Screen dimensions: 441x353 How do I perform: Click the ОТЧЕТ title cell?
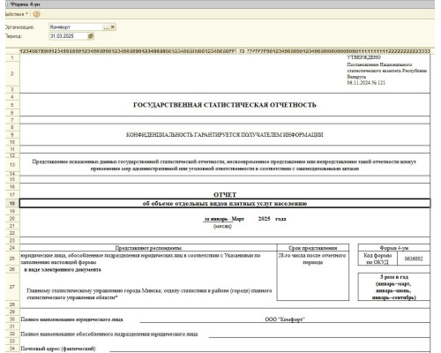click(225, 195)
